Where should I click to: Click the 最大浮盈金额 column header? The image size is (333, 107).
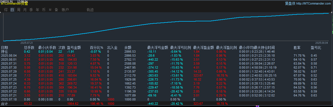[x=203, y=48]
